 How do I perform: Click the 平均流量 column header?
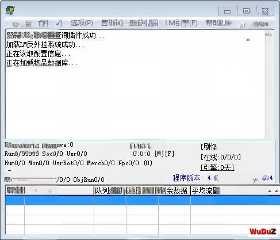coord(206,191)
